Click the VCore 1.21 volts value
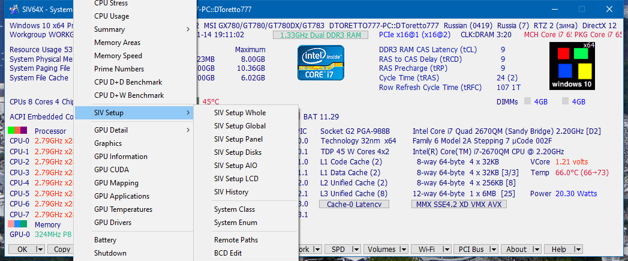Screen dimensions: 628x261 pos(572,162)
